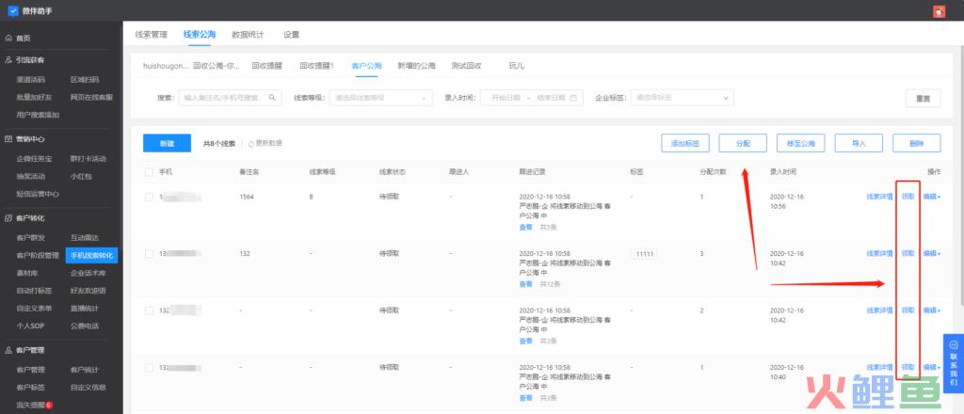Focus the 搜索 remark/phone input field

point(230,98)
